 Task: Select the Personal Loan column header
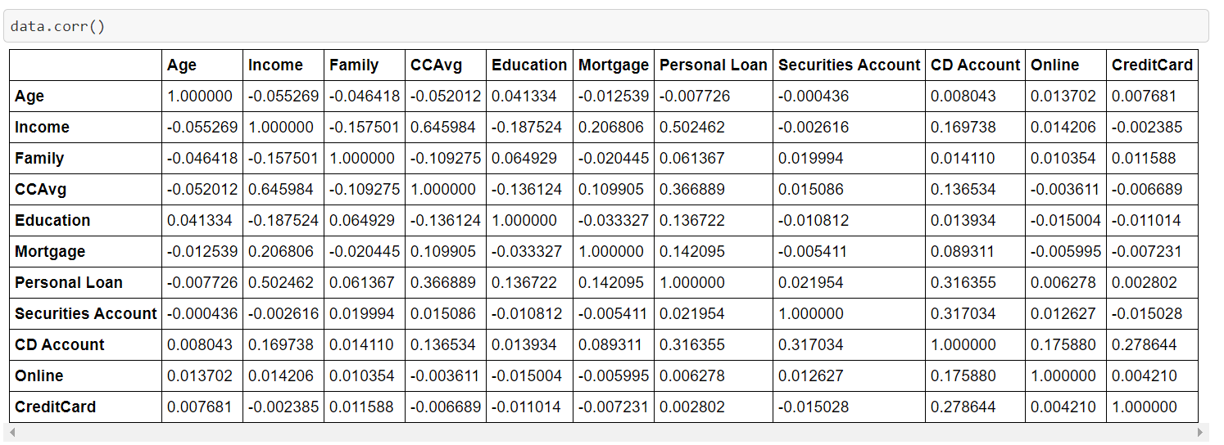pyautogui.click(x=714, y=65)
